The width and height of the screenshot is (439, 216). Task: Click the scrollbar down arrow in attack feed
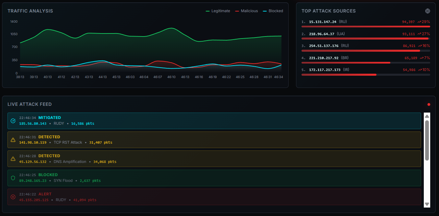(x=427, y=204)
